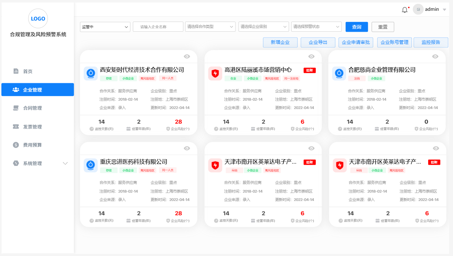This screenshot has height=256, width=453.
Task: Open the notification bell
Action: coord(405,10)
